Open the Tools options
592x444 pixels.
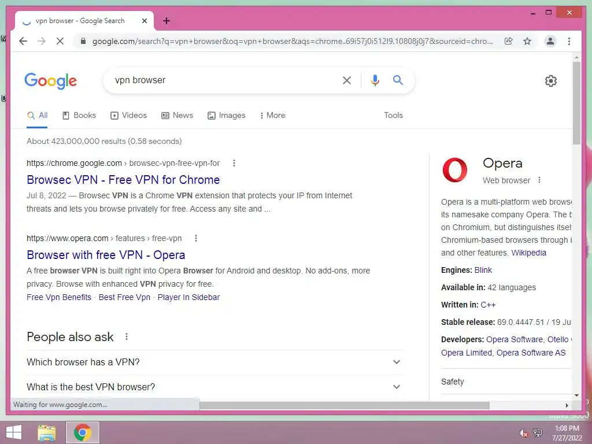393,115
